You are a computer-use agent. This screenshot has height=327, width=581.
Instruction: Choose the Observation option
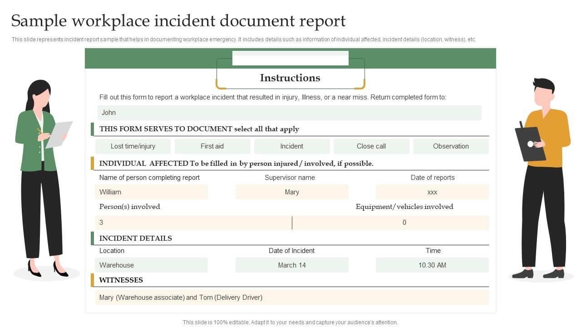[x=450, y=146]
